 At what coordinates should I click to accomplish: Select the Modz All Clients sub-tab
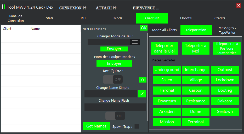[164, 30]
